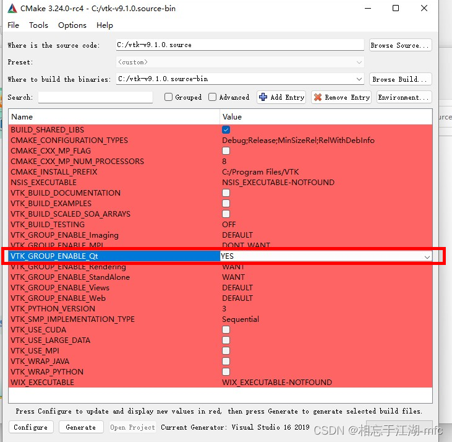
Task: Click DEFAULT value for VTK_GROUP_ENABLE_Views
Action: (x=237, y=288)
